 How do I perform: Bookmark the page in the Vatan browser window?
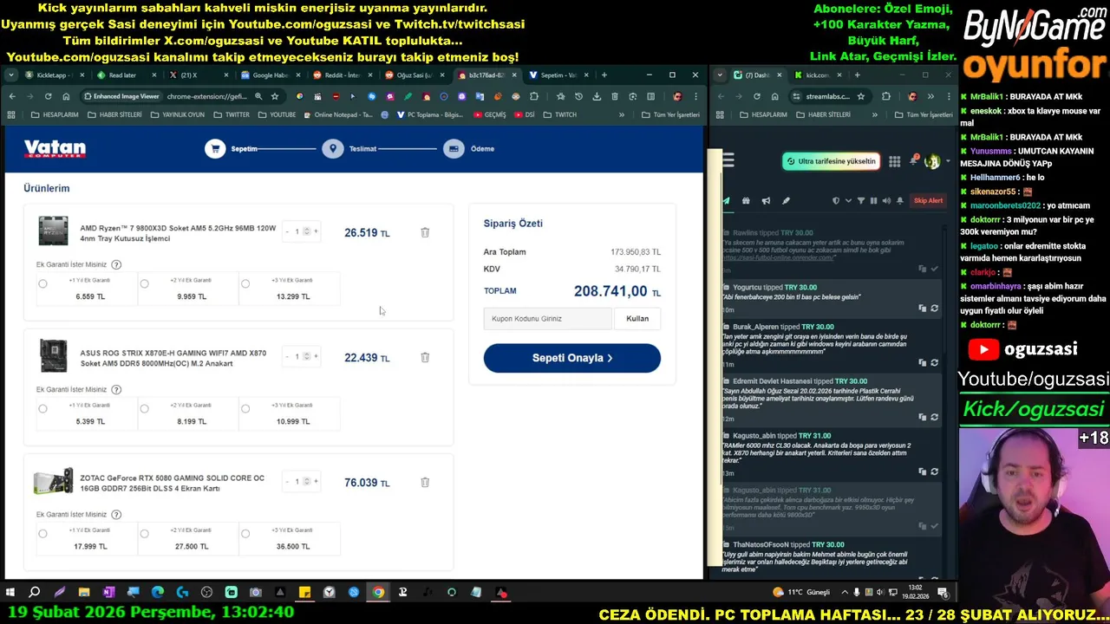(x=274, y=96)
